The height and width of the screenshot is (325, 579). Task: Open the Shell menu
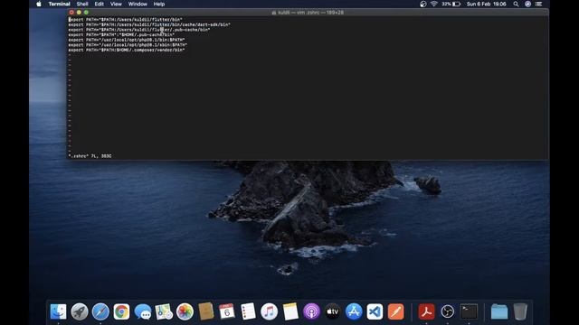(82, 4)
